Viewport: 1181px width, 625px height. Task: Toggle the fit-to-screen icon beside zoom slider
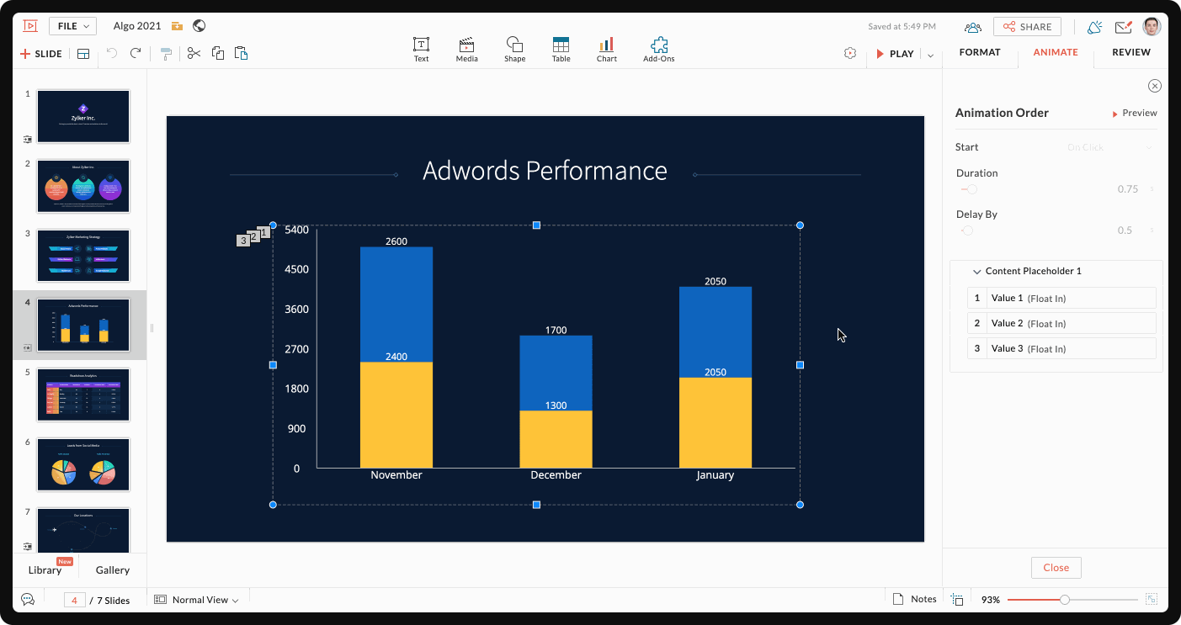(1152, 600)
